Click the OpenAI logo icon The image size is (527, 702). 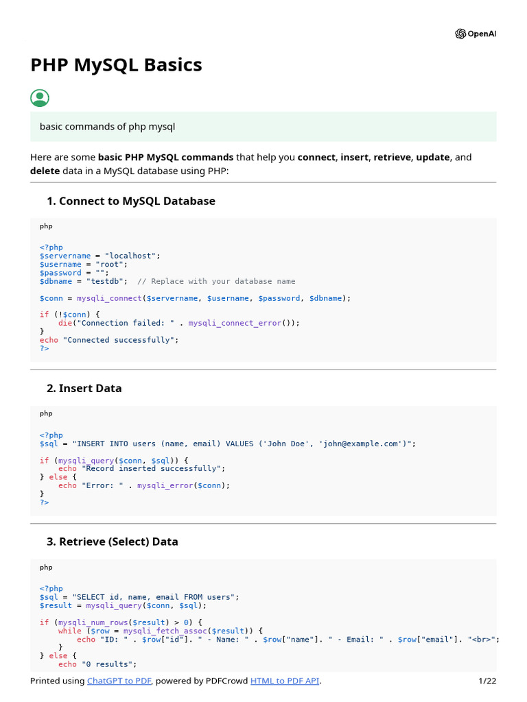pos(460,34)
